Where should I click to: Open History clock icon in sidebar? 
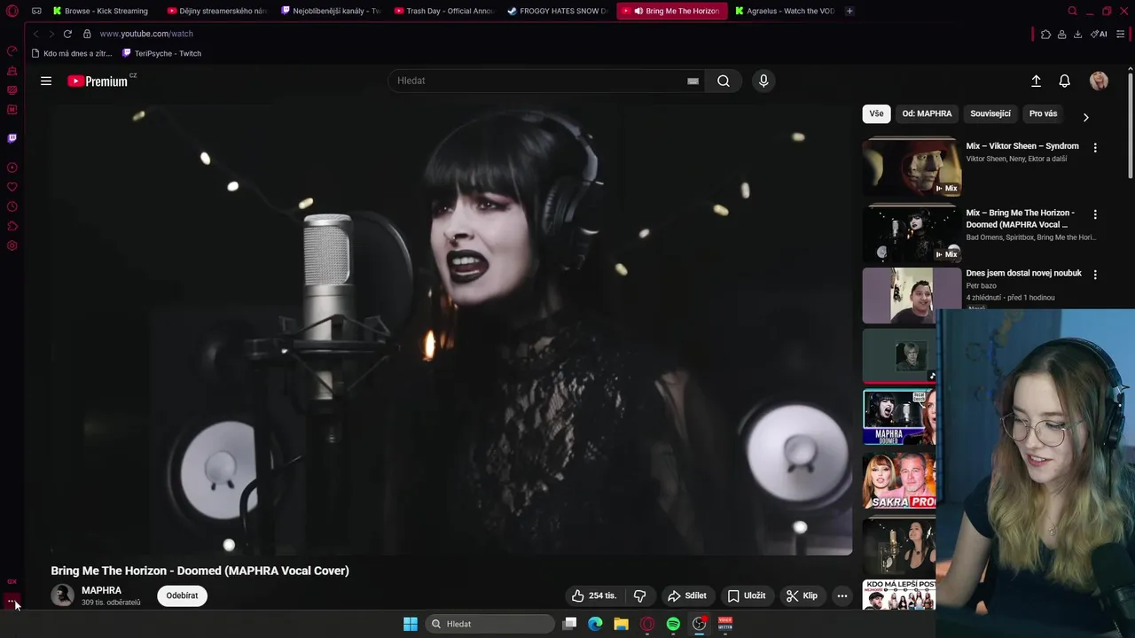pyautogui.click(x=12, y=206)
